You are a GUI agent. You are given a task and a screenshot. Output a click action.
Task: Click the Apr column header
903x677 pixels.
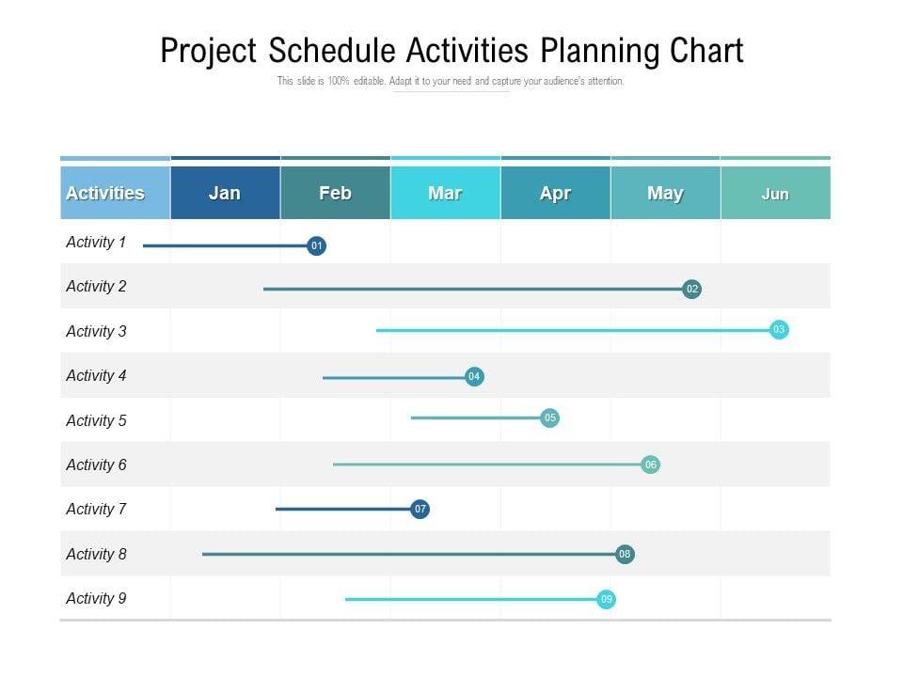(555, 193)
